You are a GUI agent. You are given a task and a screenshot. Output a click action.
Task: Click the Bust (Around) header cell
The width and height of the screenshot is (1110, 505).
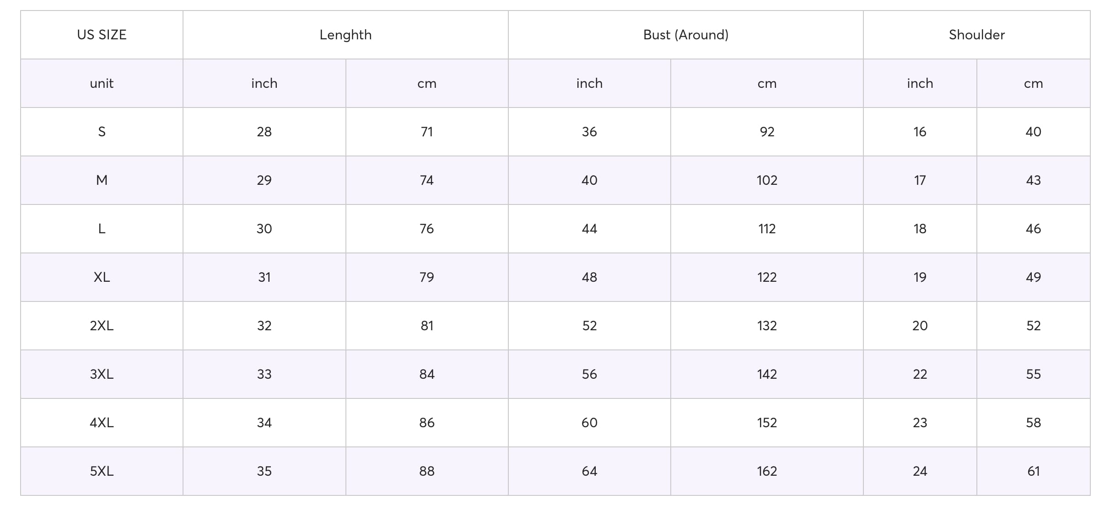tap(685, 35)
